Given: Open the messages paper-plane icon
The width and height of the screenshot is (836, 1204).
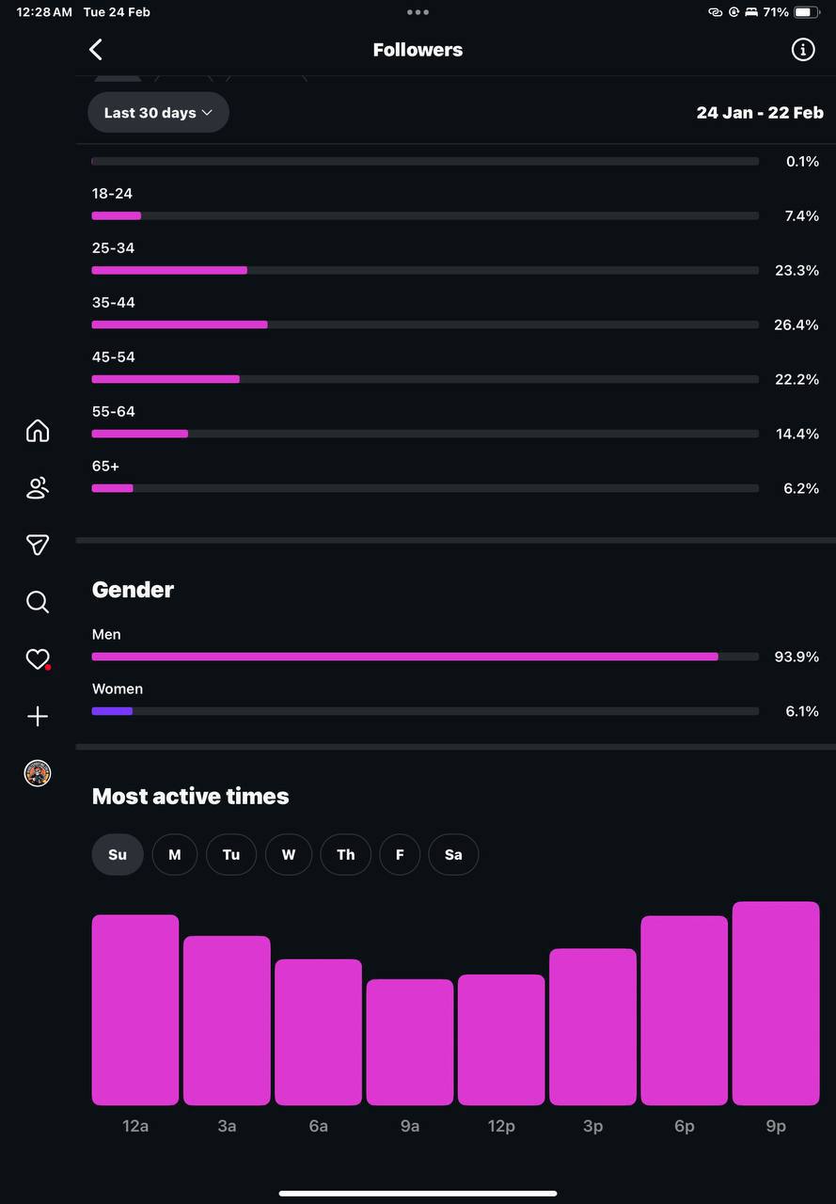Looking at the screenshot, I should coord(38,545).
